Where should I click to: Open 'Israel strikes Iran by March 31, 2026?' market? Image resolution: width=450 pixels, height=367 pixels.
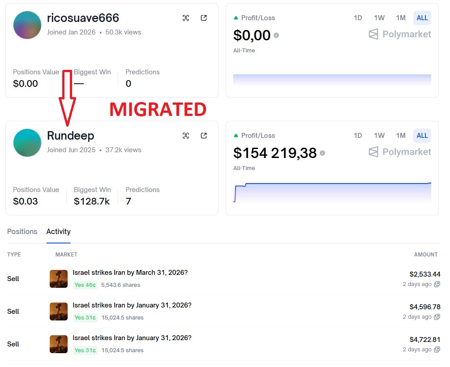(130, 272)
